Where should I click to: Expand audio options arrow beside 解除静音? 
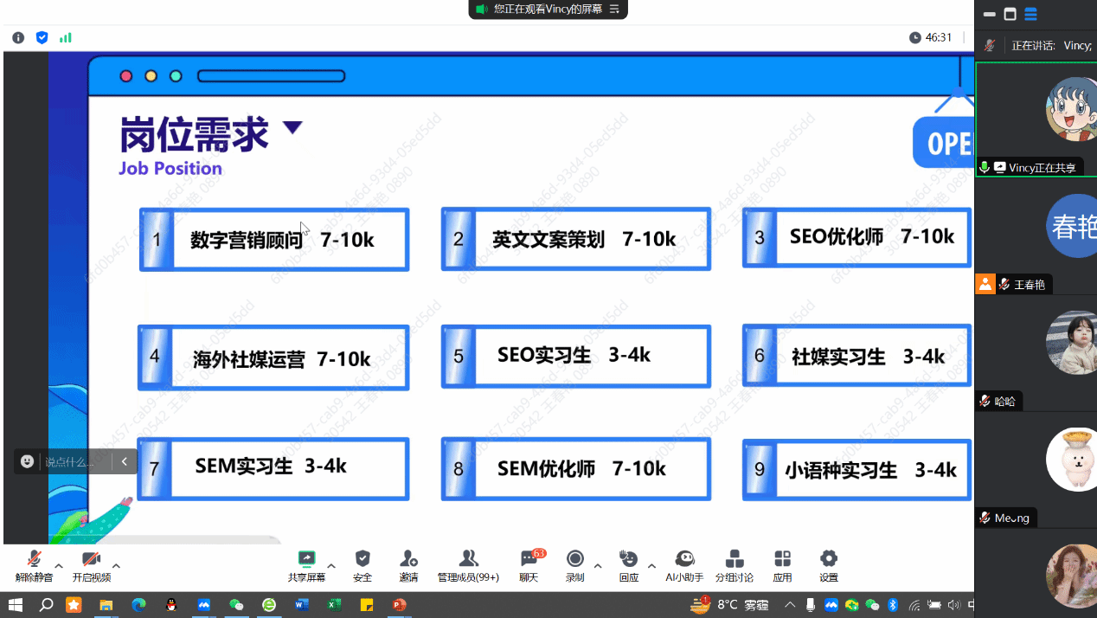[59, 565]
